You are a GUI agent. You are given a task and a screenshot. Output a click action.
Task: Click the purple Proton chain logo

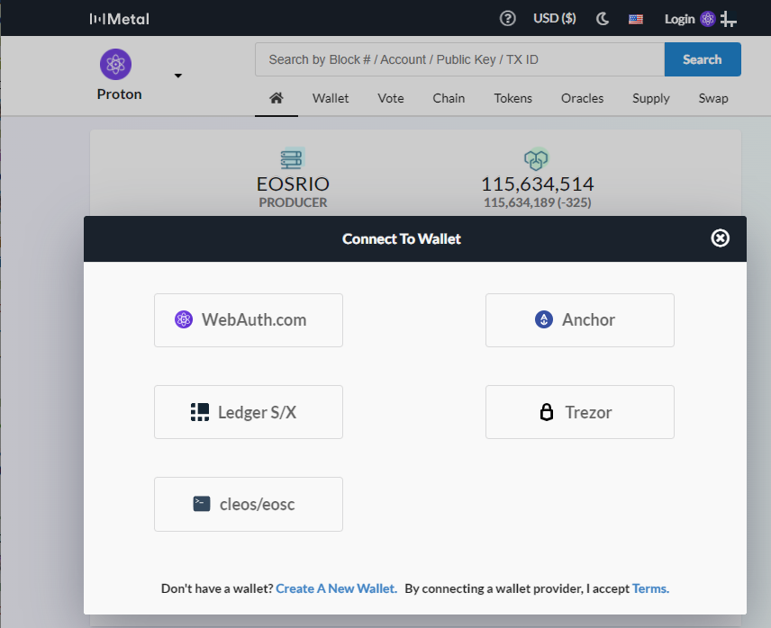coord(115,64)
